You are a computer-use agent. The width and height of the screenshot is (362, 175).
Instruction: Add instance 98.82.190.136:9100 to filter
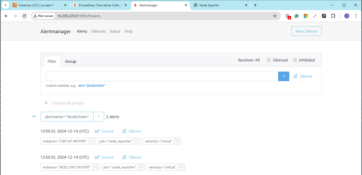click(96, 167)
